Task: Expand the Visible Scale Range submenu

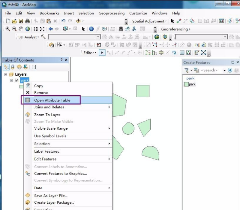Action: tap(68, 128)
